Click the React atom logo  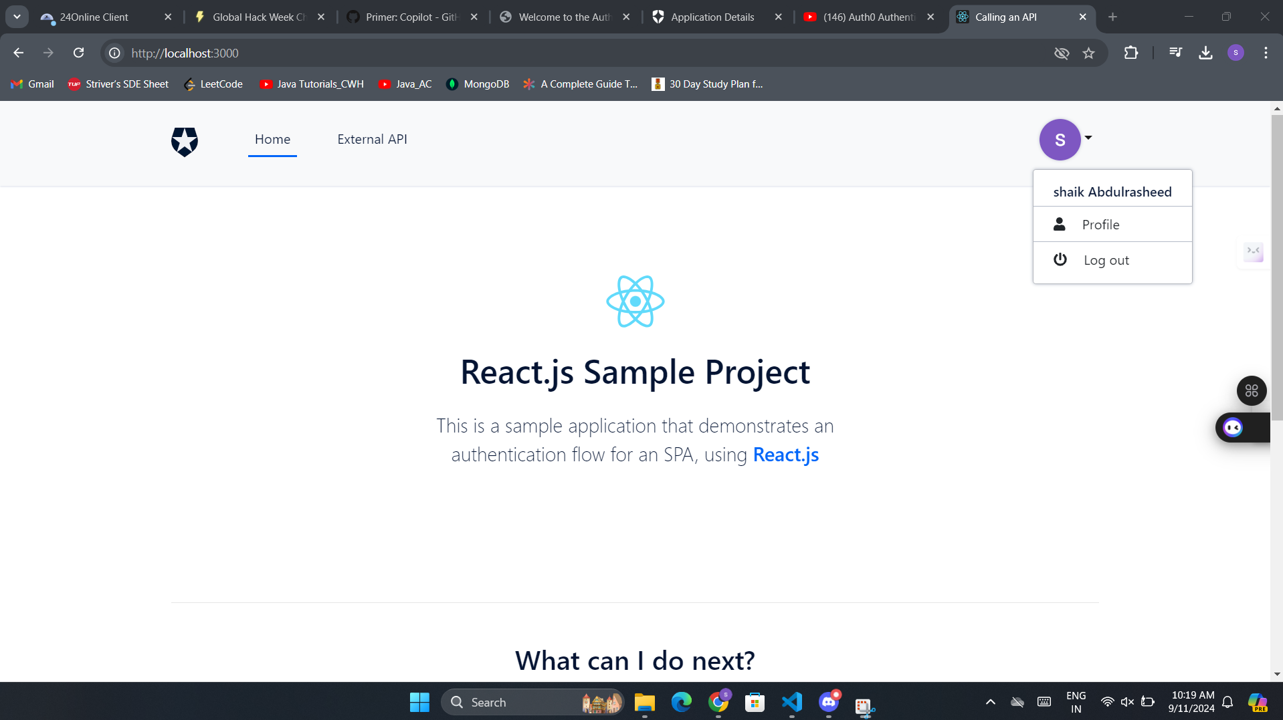pos(635,302)
